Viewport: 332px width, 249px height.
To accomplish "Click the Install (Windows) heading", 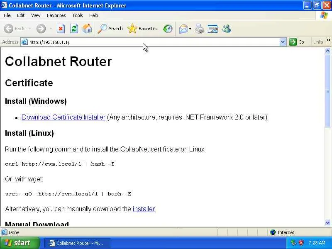I will pyautogui.click(x=36, y=101).
